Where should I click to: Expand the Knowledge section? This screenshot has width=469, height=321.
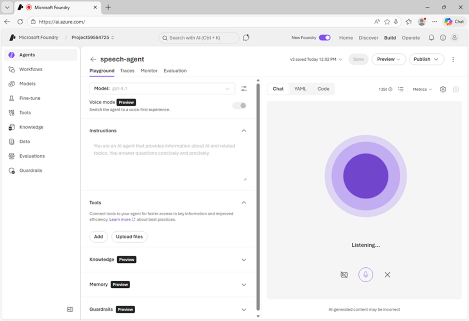(244, 260)
